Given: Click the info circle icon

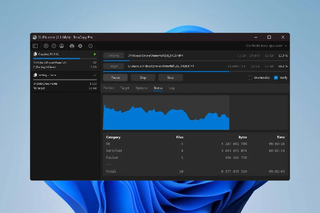Looking at the screenshot, I should click(90, 46).
